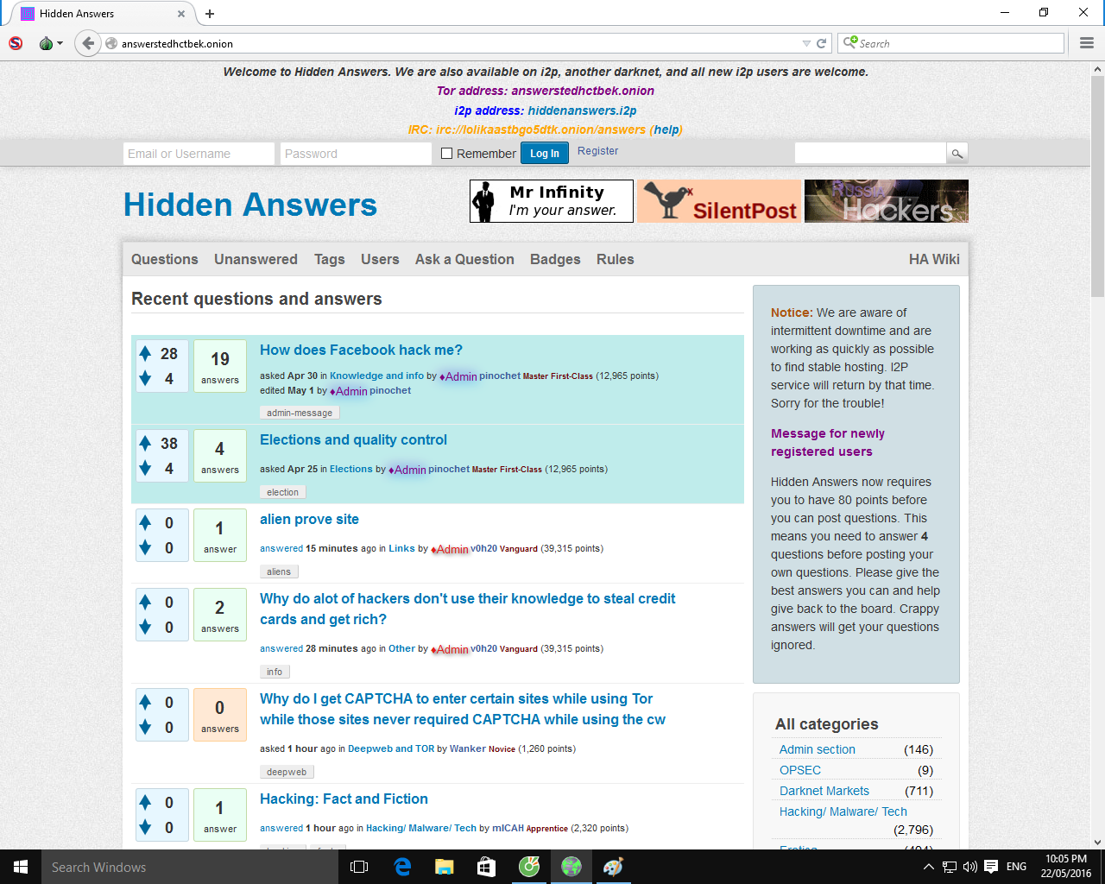Image resolution: width=1105 pixels, height=884 pixels.
Task: Open the URL history dropdown arrow
Action: [x=806, y=43]
